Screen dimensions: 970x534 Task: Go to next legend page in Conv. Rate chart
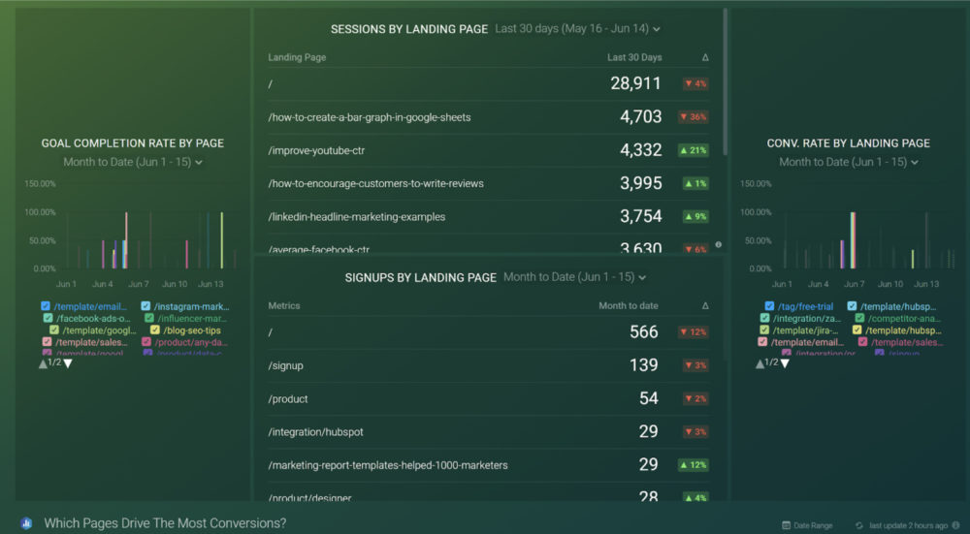click(x=785, y=363)
